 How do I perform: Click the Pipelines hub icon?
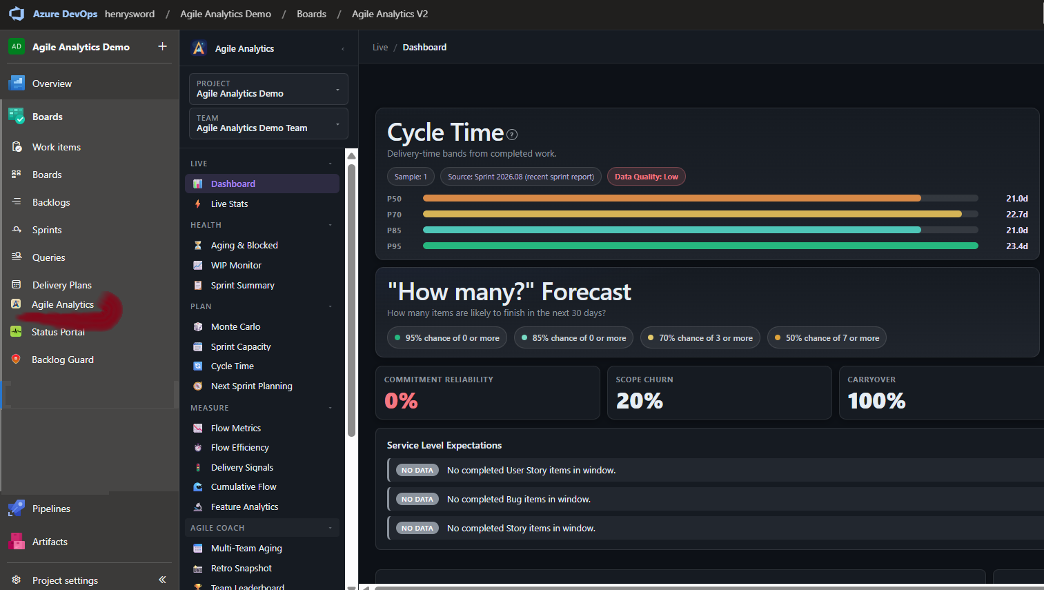coord(17,509)
